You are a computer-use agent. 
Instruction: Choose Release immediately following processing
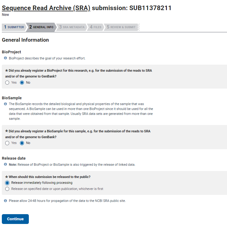[7, 183]
